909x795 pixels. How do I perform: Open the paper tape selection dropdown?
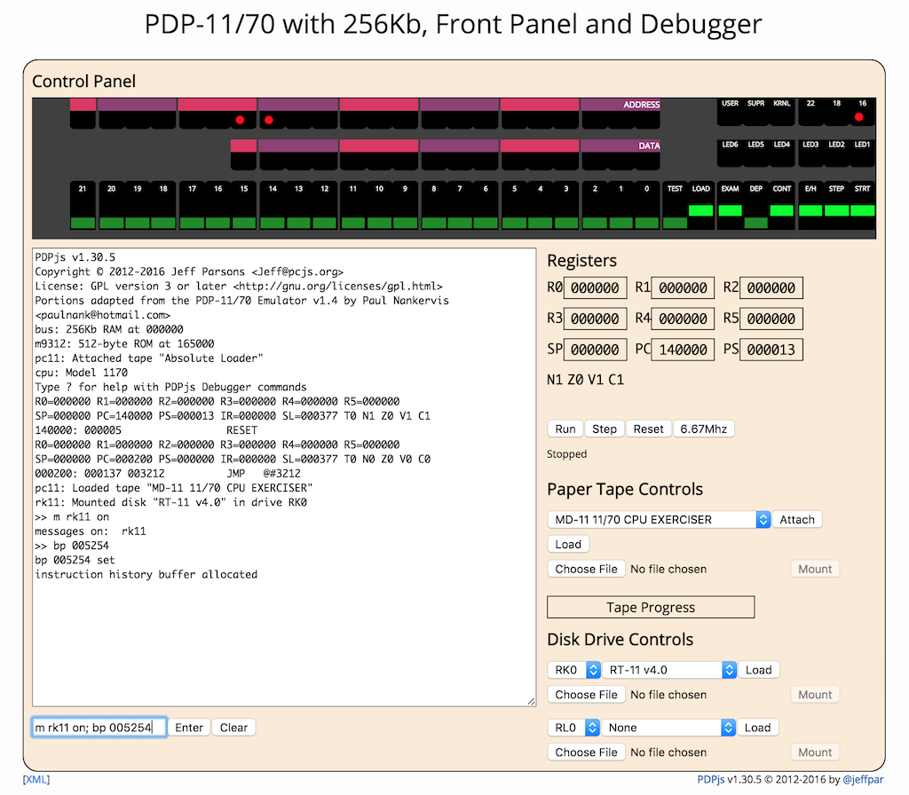pos(659,520)
